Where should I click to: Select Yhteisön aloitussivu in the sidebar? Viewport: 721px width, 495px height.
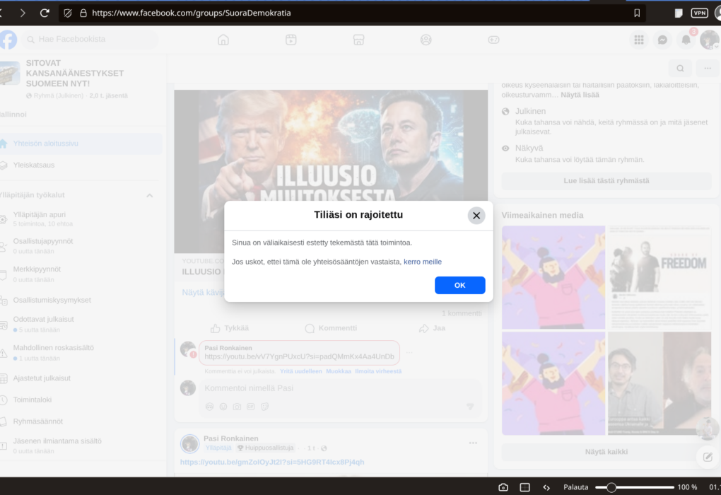[46, 144]
